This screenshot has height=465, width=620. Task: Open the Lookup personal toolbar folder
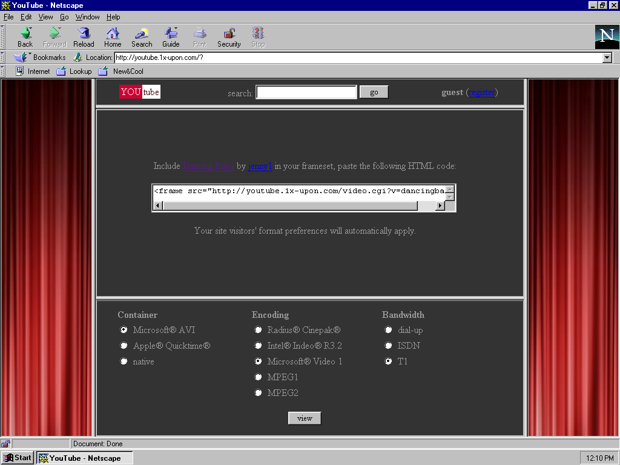[61, 71]
